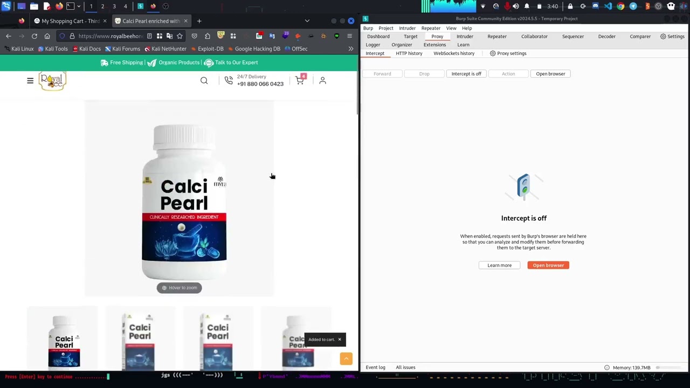Switch to Burp Dashboard tab
The width and height of the screenshot is (690, 388).
(x=378, y=37)
